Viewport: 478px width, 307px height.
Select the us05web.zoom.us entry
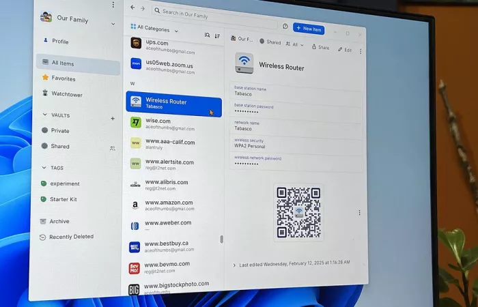173,66
